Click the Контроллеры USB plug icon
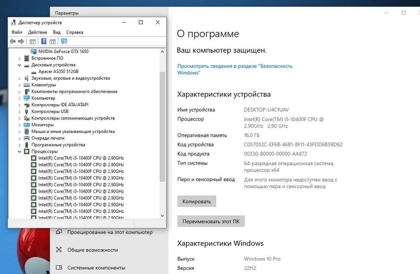 pos(26,112)
